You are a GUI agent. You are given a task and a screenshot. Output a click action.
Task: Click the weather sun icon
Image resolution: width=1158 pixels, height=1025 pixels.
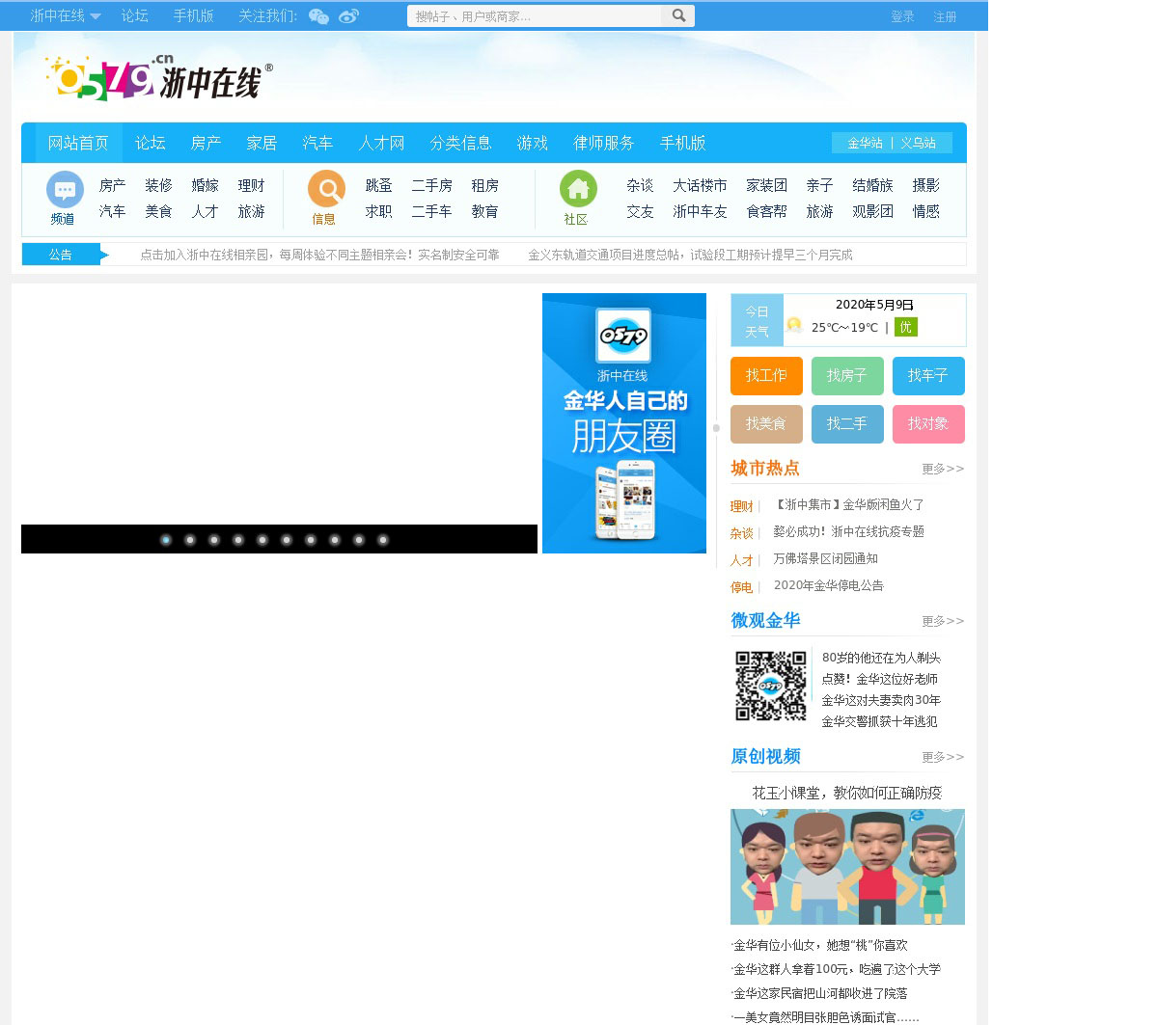(794, 326)
